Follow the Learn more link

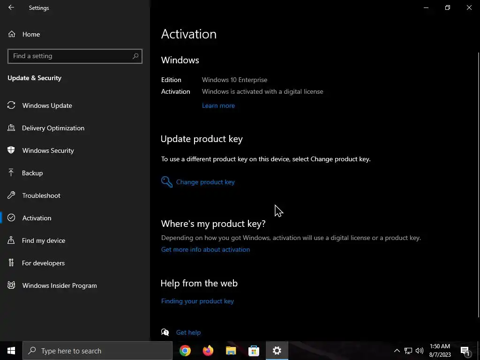point(218,105)
